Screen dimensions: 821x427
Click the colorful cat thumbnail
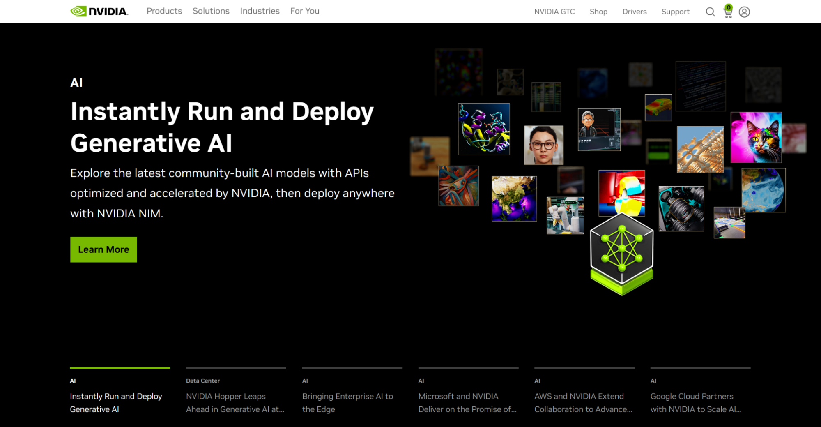[756, 137]
